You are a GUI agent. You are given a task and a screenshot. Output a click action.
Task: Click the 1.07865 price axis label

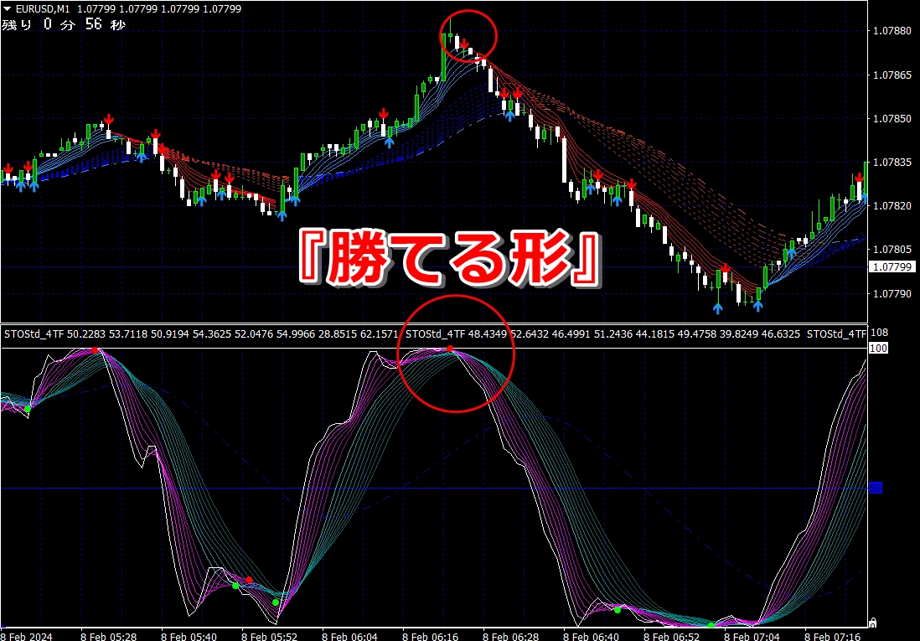click(892, 75)
